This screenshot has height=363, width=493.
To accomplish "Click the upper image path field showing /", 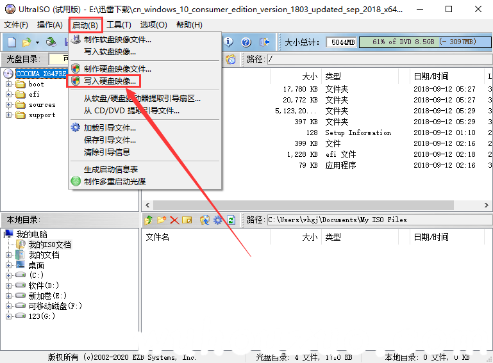I will 380,59.
